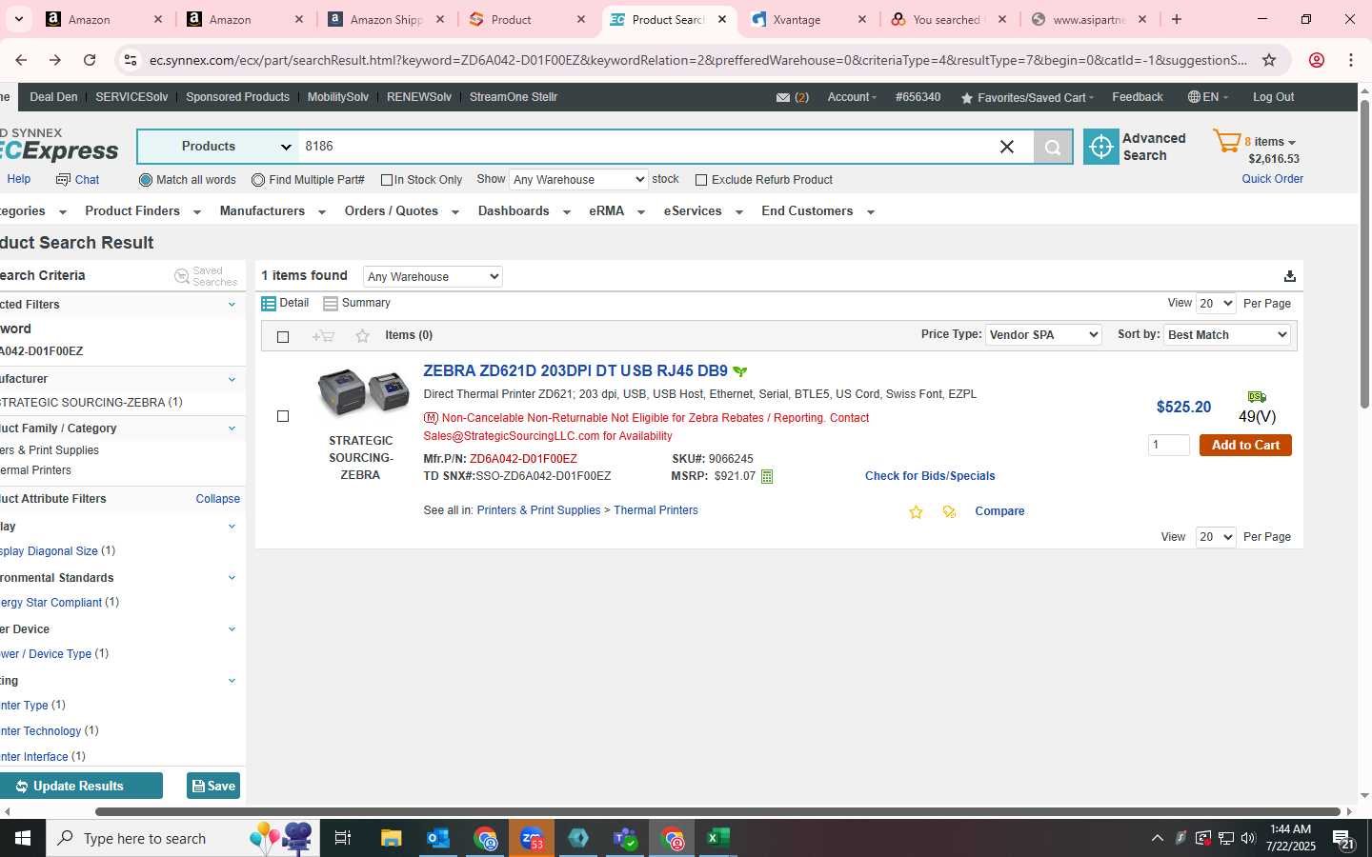Reload the browser page
1372x857 pixels.
point(90,60)
